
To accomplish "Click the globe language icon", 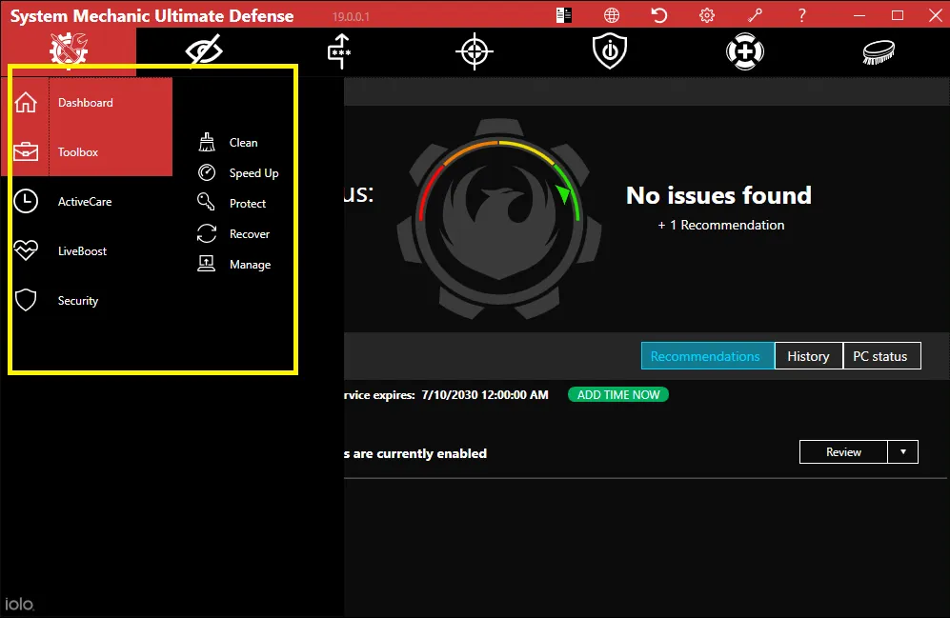I will tap(612, 15).
